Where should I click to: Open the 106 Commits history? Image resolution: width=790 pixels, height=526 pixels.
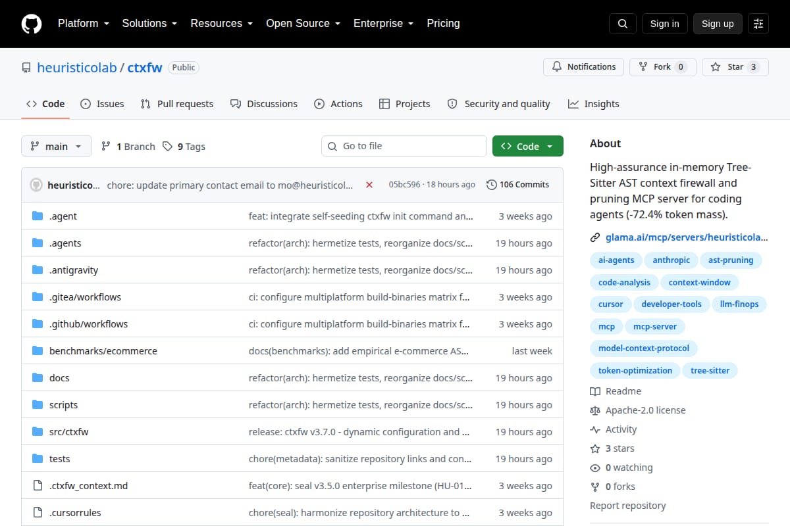[517, 185]
